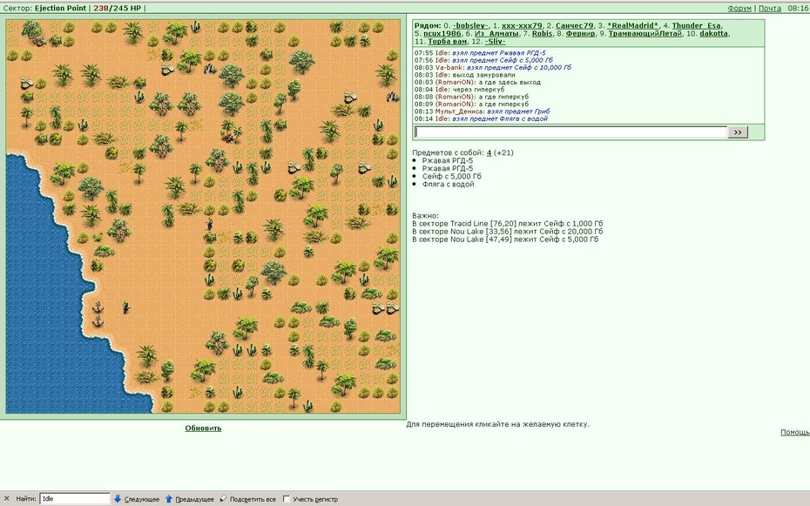
Task: Click the 'Подсветить все' button
Action: (x=253, y=499)
